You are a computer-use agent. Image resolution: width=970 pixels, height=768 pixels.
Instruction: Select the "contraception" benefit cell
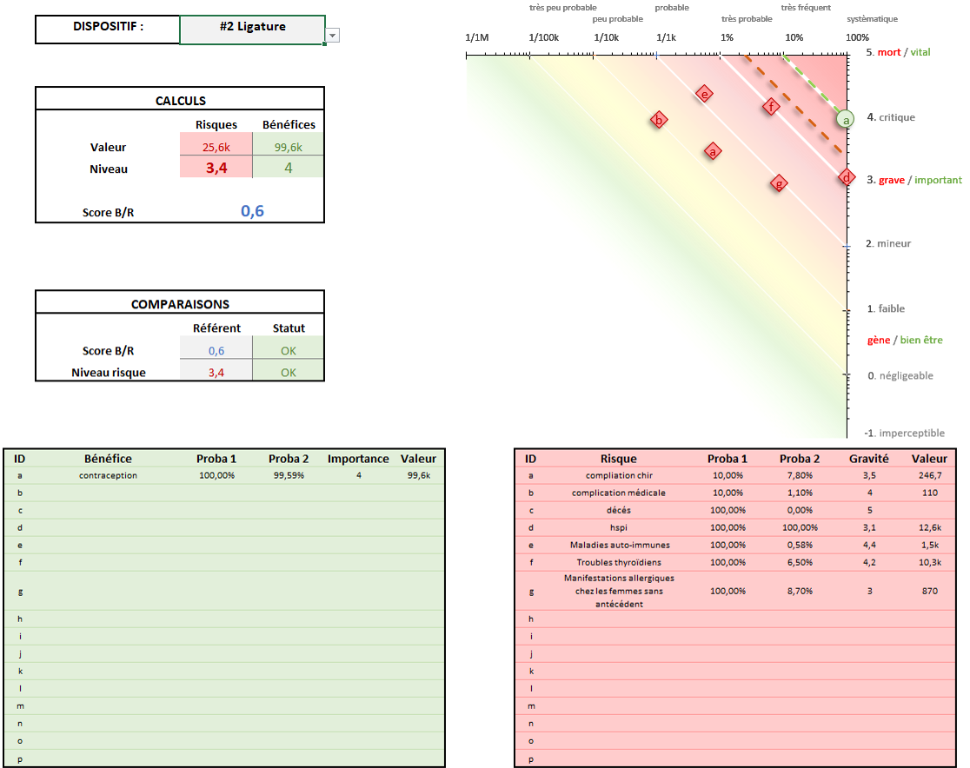click(x=108, y=475)
